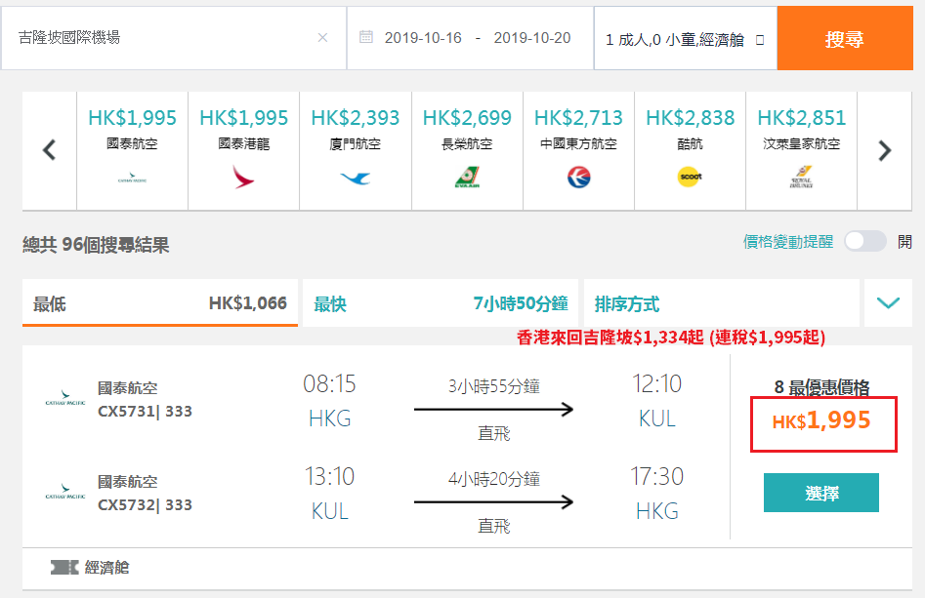The height and width of the screenshot is (598, 925).
Task: Select the HK$1,995 Cathay Pacific flight
Action: pyautogui.click(x=821, y=493)
